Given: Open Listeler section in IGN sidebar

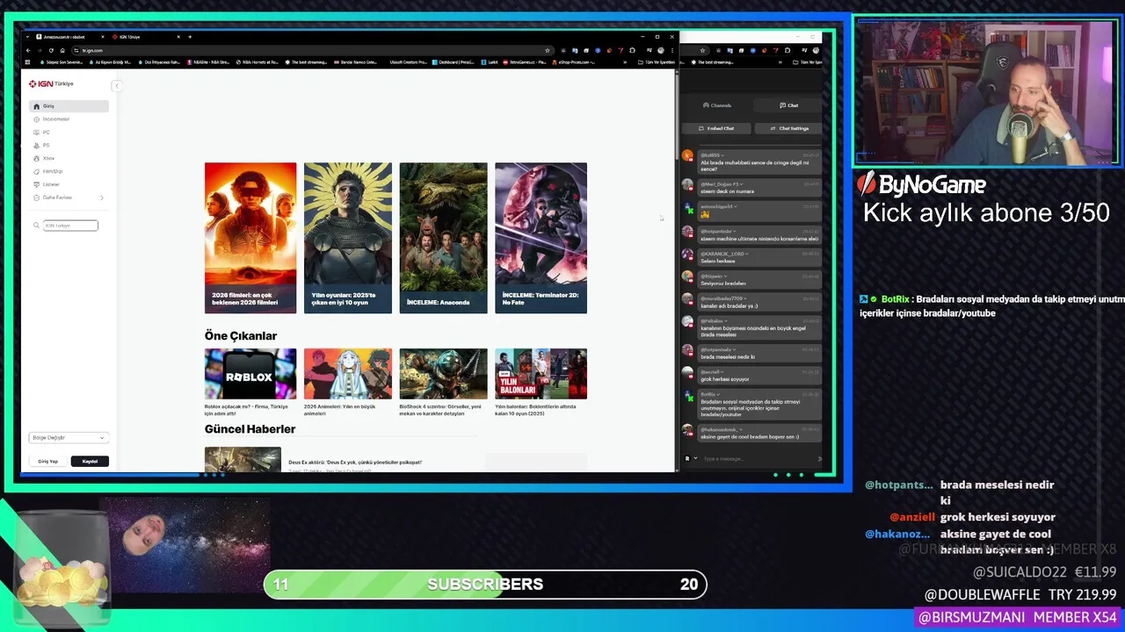Looking at the screenshot, I should click(69, 185).
